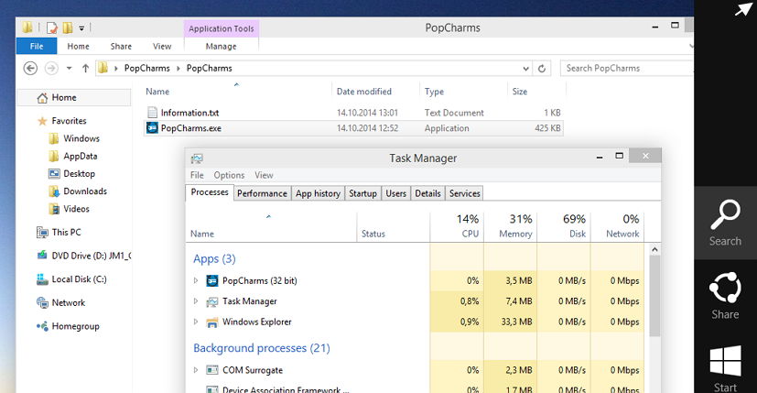Click the PopCharms (32 bit) process icon
This screenshot has height=393, width=757.
coord(212,280)
